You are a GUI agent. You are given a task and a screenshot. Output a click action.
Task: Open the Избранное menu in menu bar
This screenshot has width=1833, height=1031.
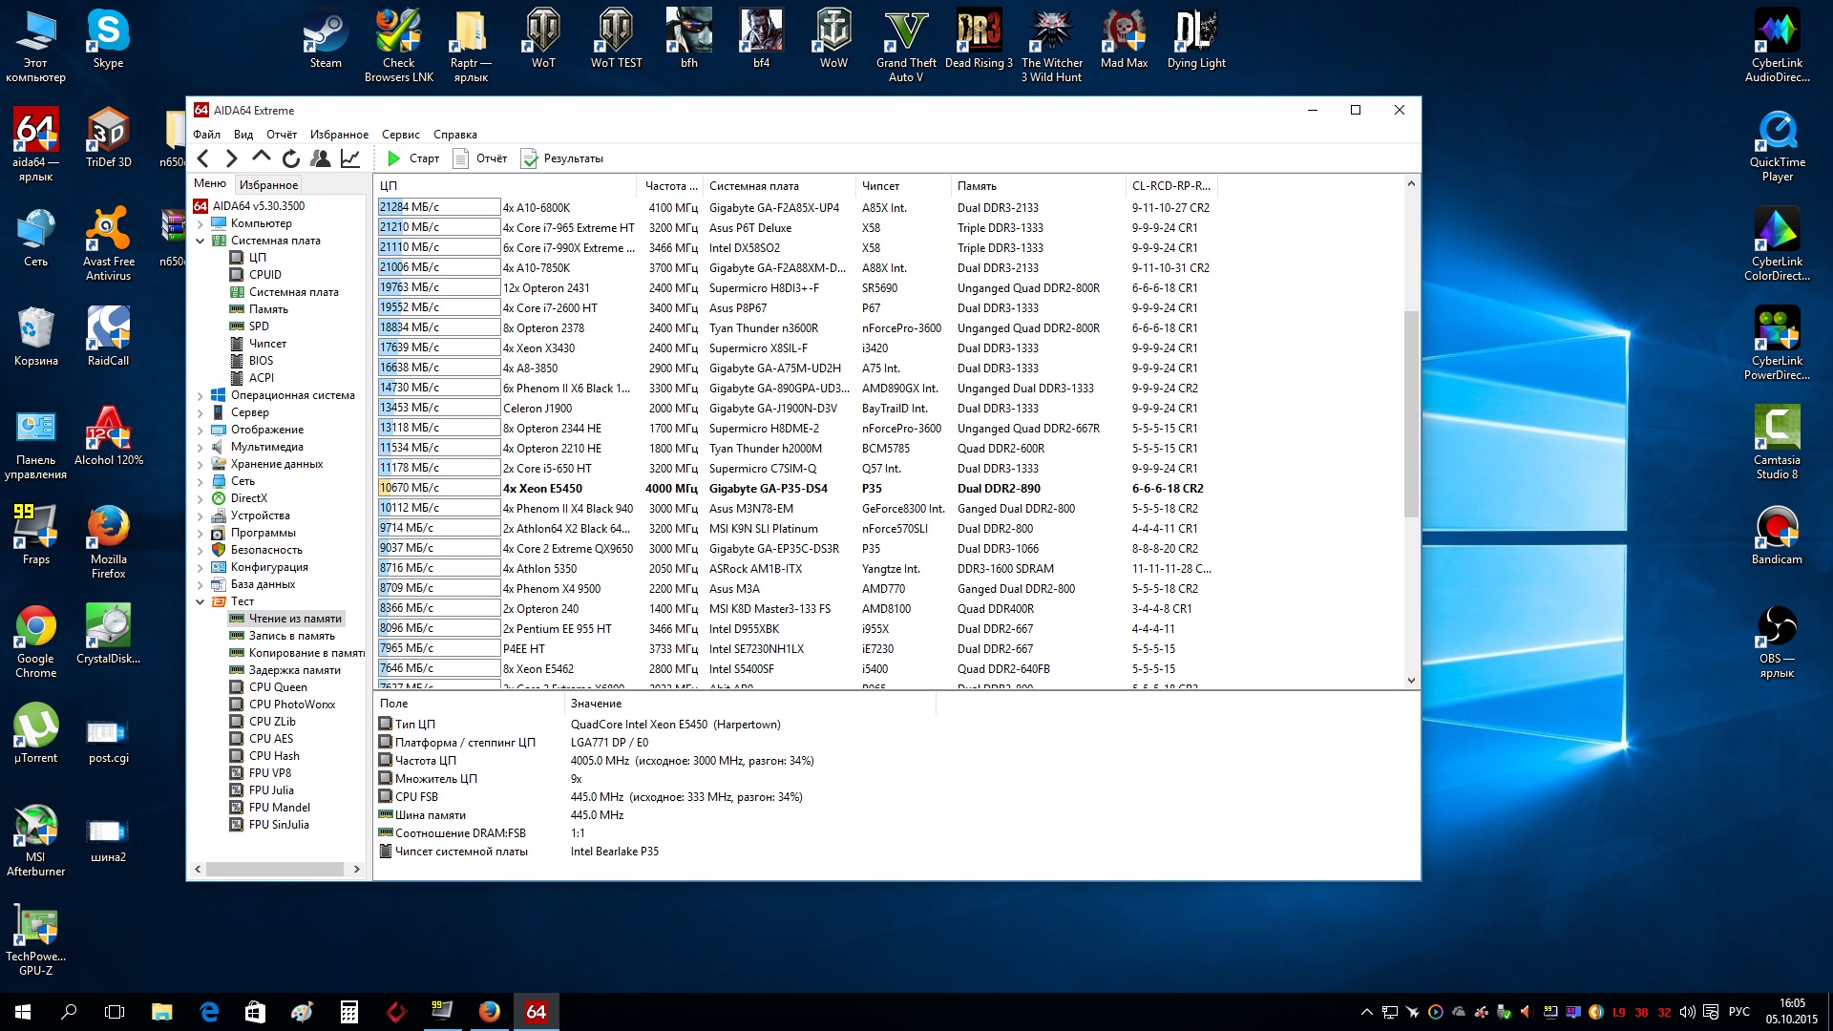[339, 135]
